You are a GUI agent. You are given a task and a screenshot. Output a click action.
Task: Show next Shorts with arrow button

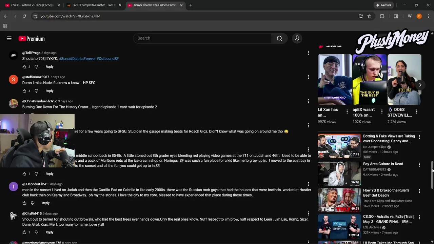(420, 85)
